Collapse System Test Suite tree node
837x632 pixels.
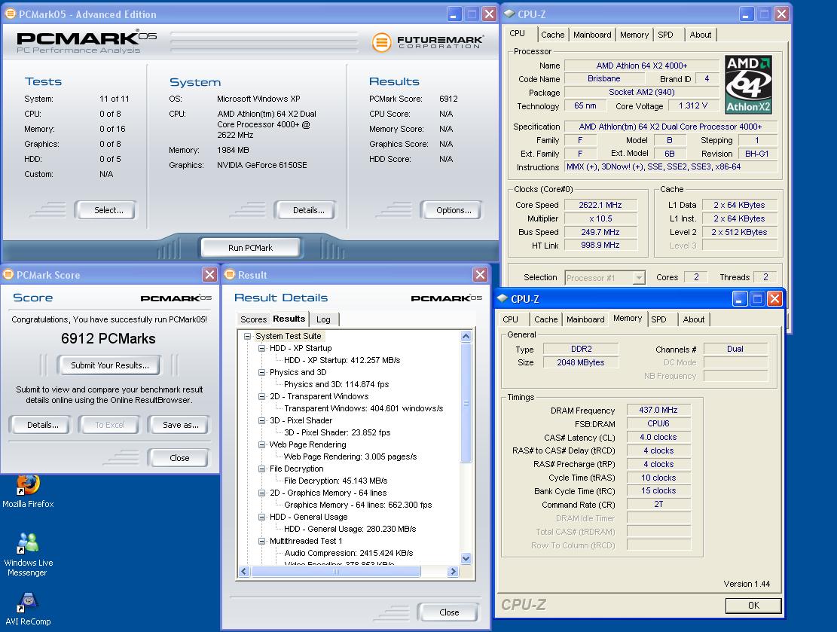coord(248,336)
